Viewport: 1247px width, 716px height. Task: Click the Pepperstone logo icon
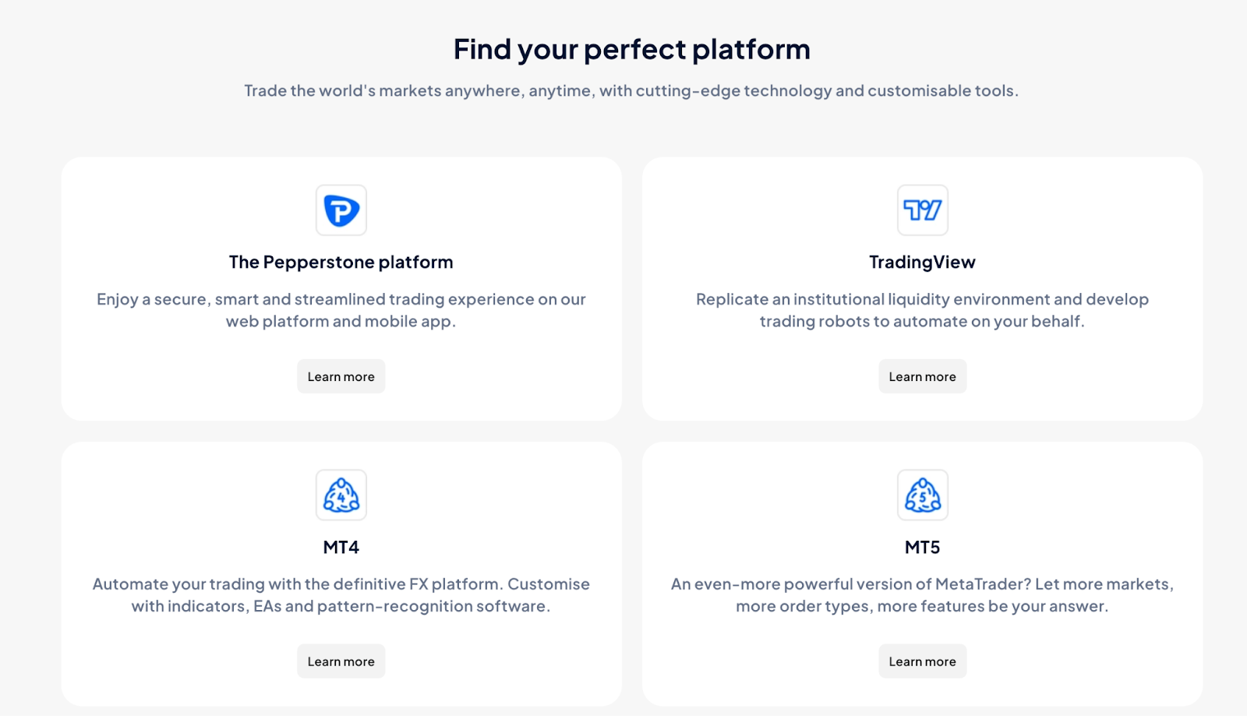point(341,210)
